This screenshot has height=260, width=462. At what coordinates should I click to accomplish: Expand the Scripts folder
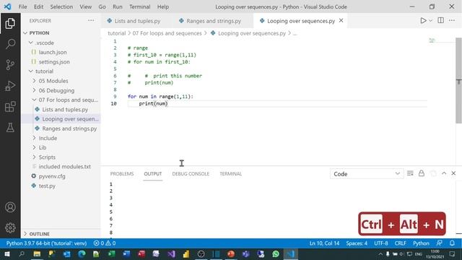(x=61, y=157)
